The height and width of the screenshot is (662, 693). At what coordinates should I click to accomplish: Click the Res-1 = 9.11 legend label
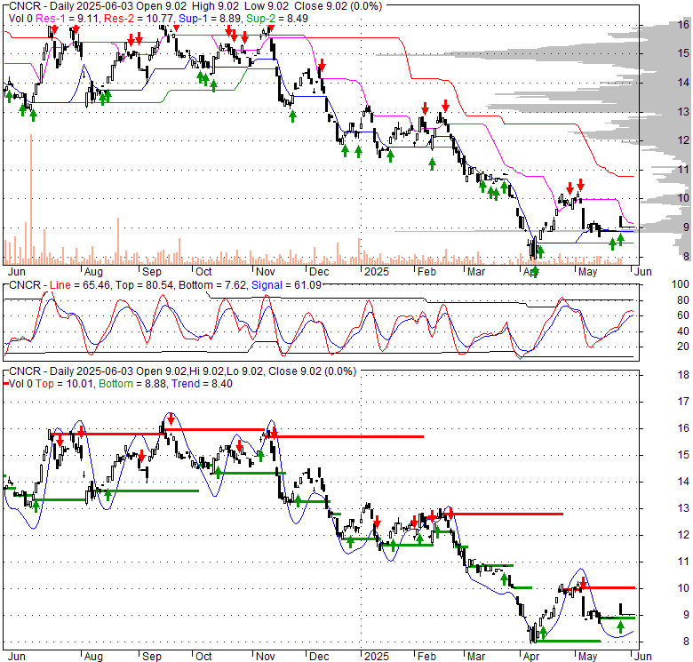tap(68, 19)
